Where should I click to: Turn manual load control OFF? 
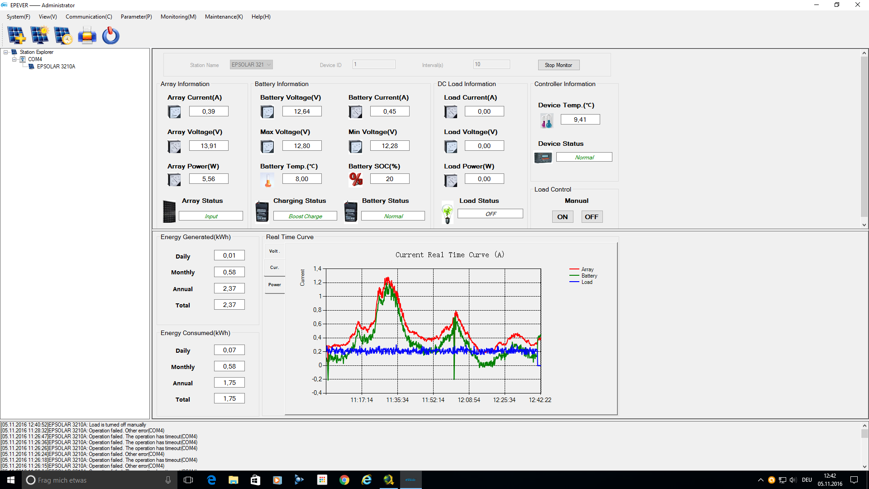pyautogui.click(x=591, y=217)
